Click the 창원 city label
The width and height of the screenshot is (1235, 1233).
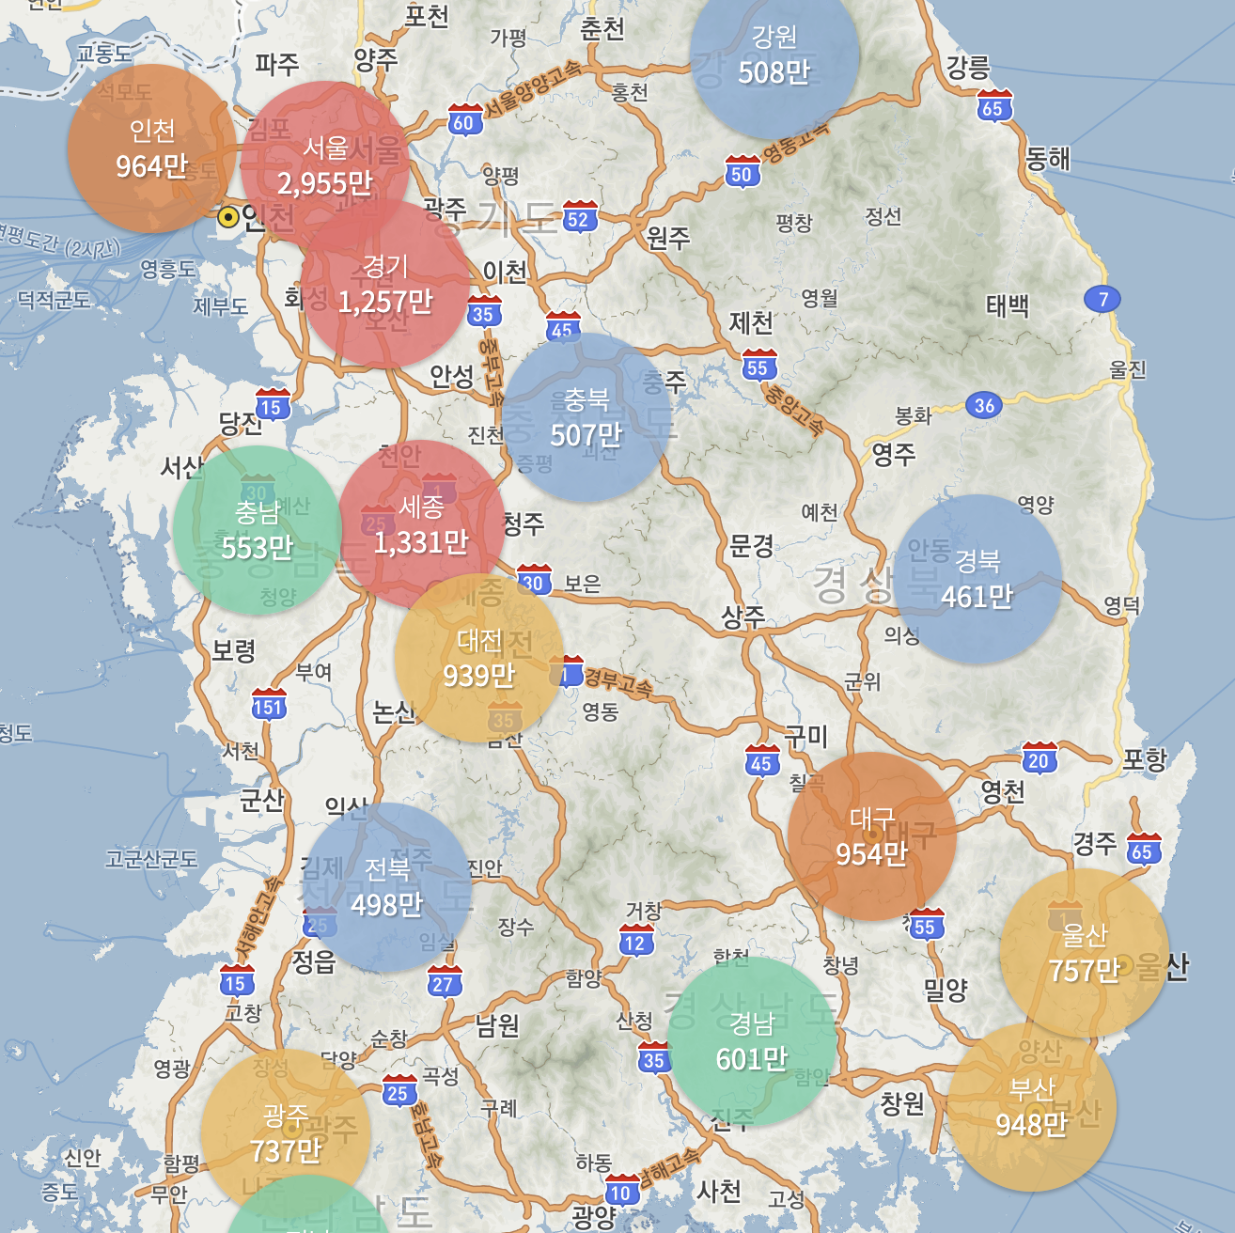click(902, 1103)
